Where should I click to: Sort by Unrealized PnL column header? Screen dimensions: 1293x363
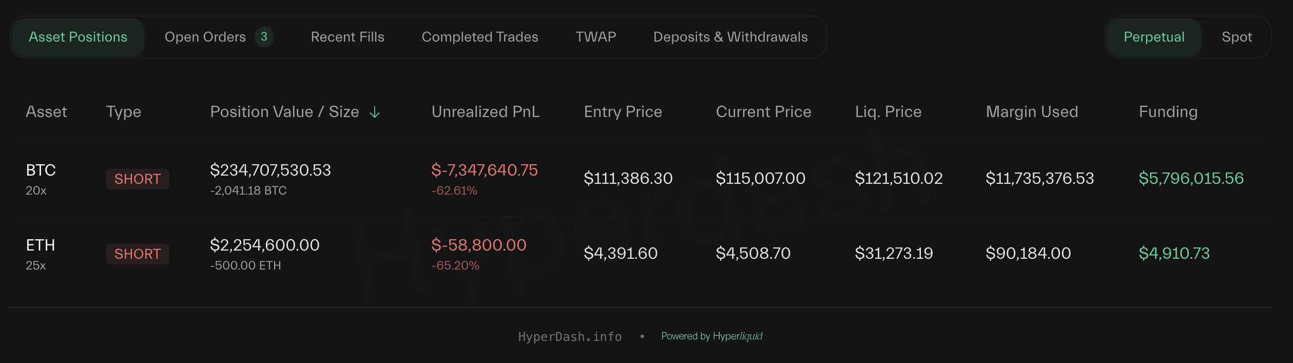click(485, 112)
